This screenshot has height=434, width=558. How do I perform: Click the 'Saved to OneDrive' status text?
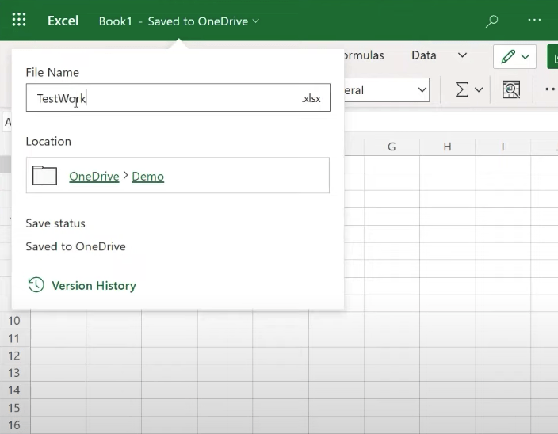pos(75,246)
